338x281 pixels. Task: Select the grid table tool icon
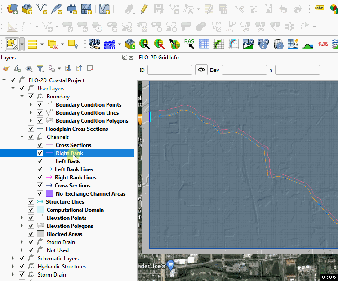(x=204, y=44)
